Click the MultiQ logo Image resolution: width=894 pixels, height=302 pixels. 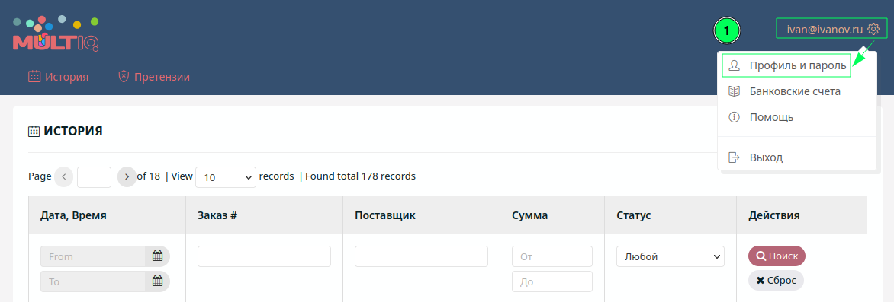(x=56, y=33)
